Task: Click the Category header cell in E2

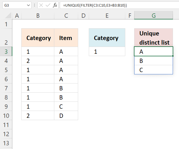Action: [107, 38]
